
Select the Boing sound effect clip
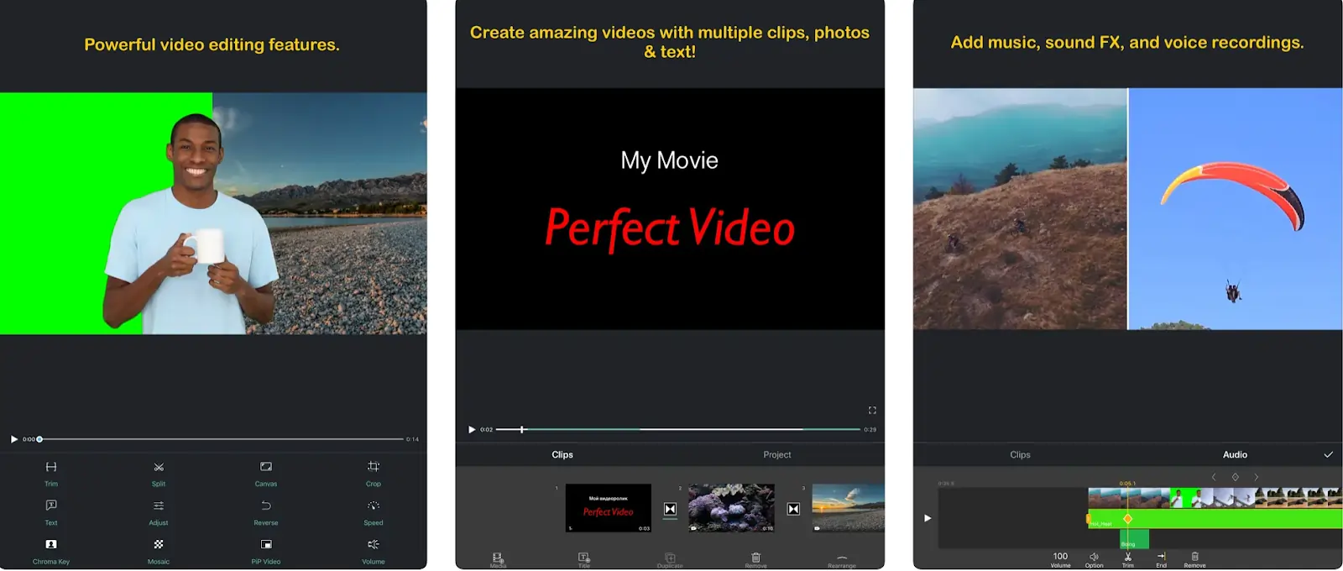pyautogui.click(x=1134, y=539)
